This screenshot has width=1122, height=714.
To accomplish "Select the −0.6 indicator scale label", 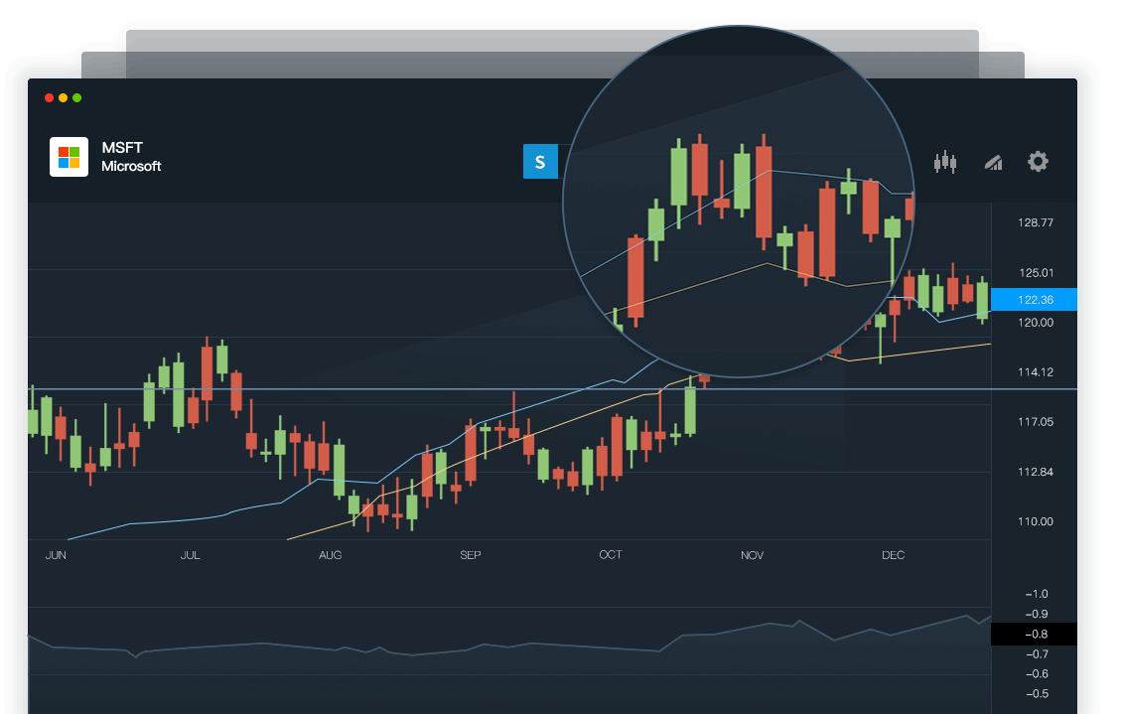I will (1037, 674).
